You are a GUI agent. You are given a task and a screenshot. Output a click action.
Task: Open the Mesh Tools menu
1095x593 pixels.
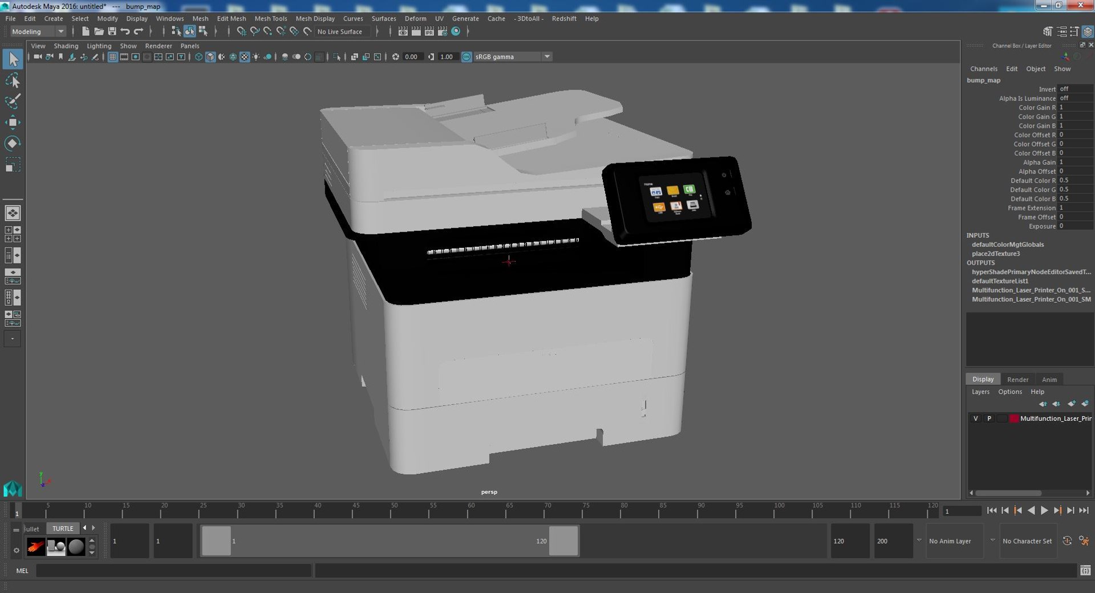[270, 18]
